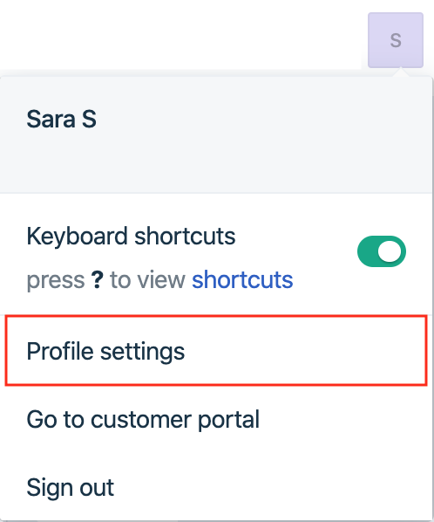Collapse the user menu via S avatar
This screenshot has width=434, height=522.
(x=396, y=40)
